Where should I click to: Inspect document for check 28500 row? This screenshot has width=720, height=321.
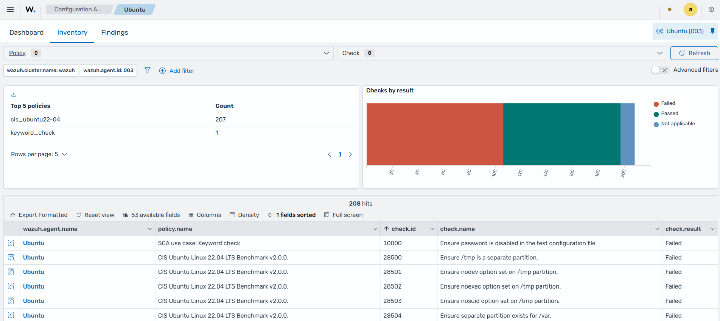point(11,258)
